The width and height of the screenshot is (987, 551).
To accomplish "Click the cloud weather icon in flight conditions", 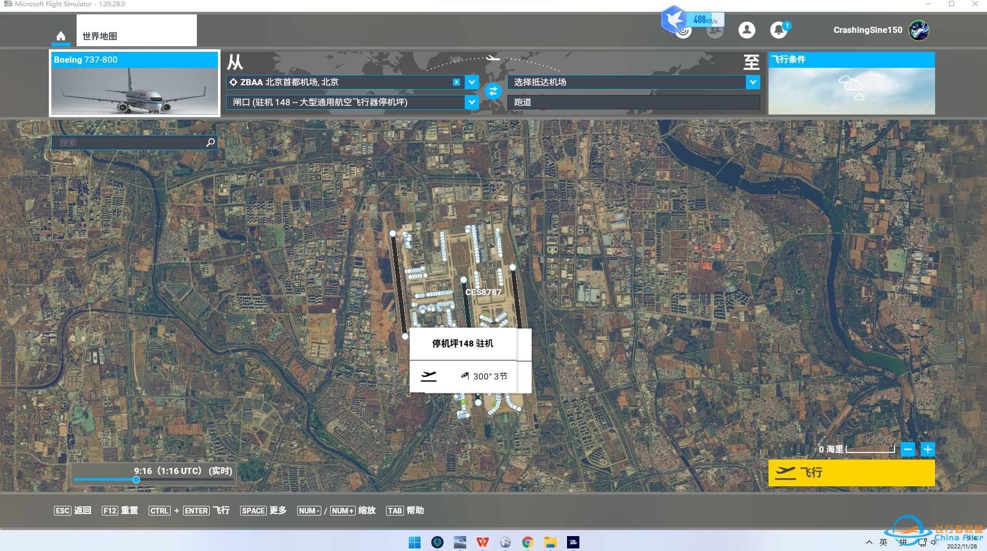I will click(851, 87).
